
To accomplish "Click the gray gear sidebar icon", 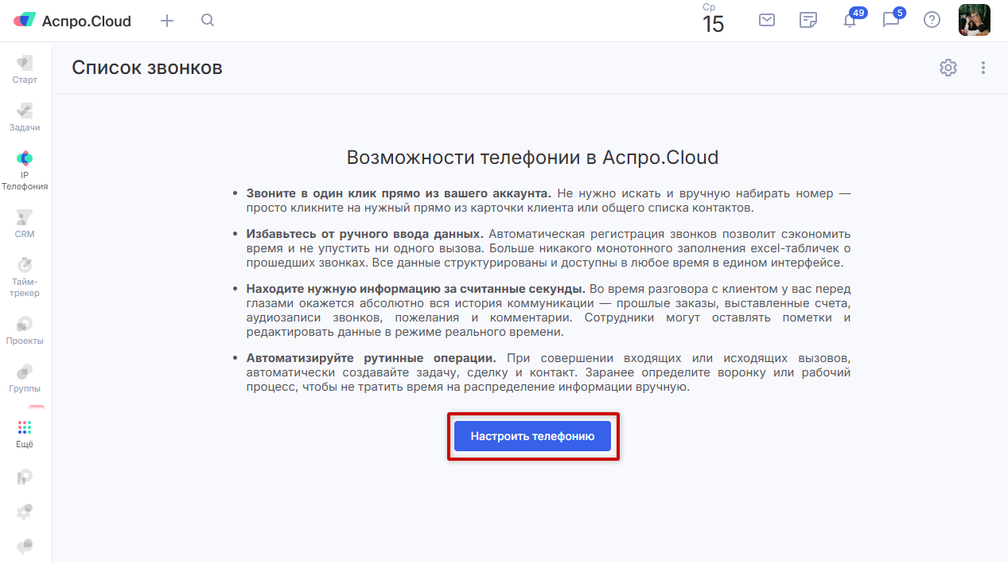I will [25, 512].
